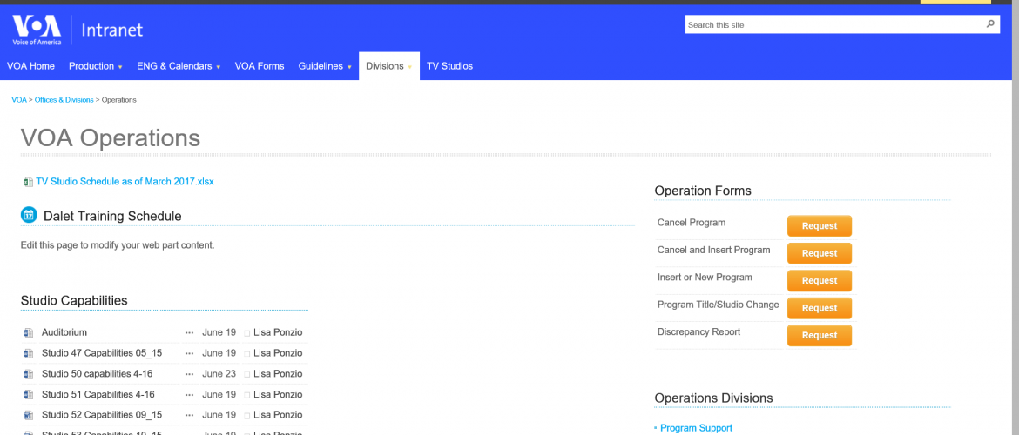The image size is (1019, 435).
Task: Click the document icon for Studio 50 capabilities
Action: pyautogui.click(x=28, y=374)
